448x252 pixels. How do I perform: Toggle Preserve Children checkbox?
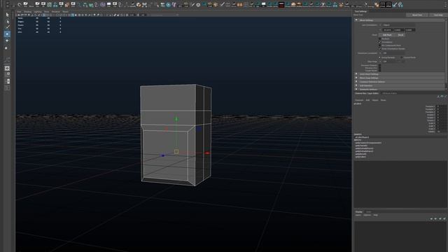tap(379, 65)
